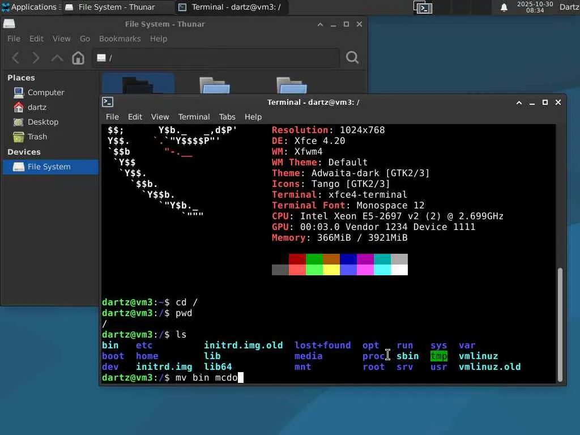Open search in Thunar

[x=352, y=57]
